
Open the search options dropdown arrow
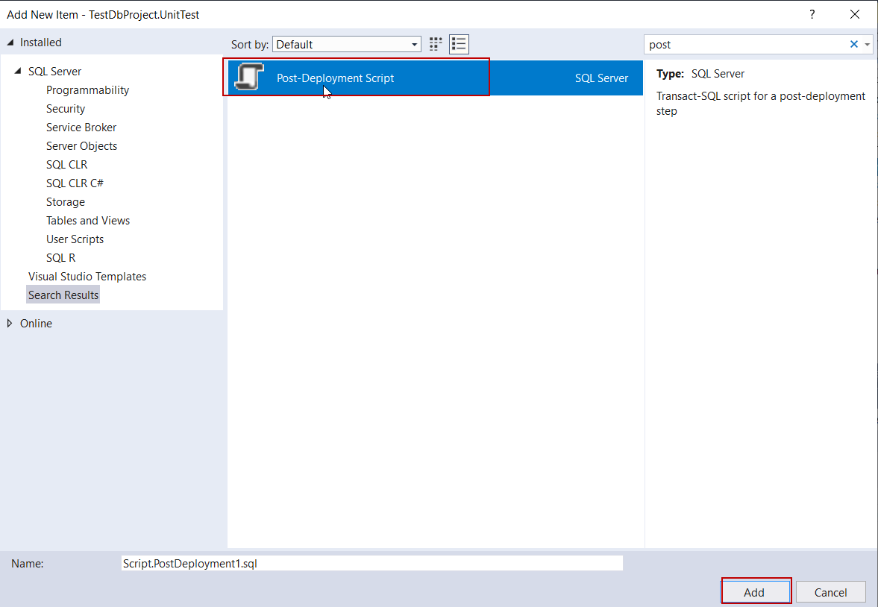(x=868, y=44)
